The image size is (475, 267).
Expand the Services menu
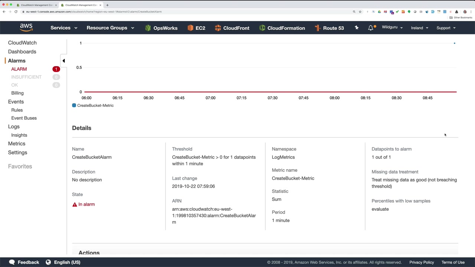pos(64,28)
